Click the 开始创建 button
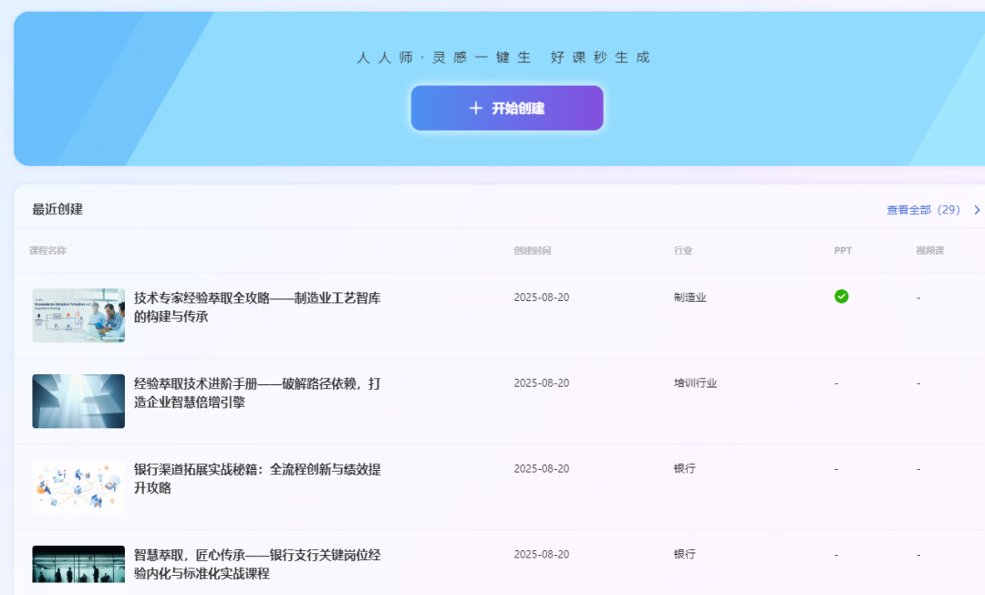This screenshot has width=985, height=595. pos(507,108)
